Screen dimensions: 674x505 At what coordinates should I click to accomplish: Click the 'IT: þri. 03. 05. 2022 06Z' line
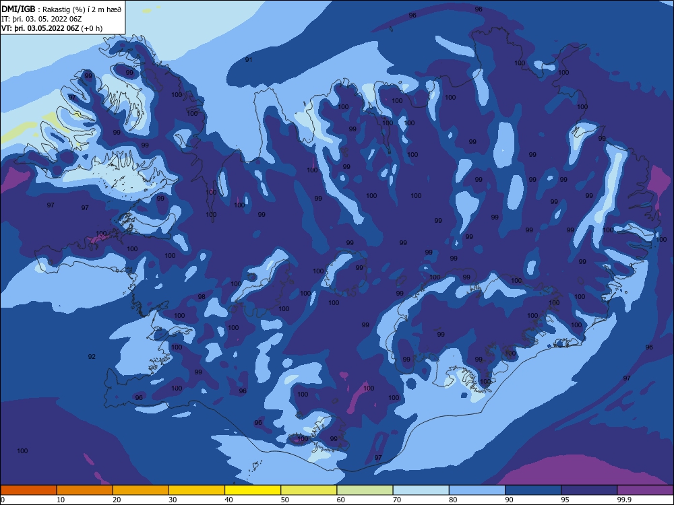pyautogui.click(x=42, y=19)
